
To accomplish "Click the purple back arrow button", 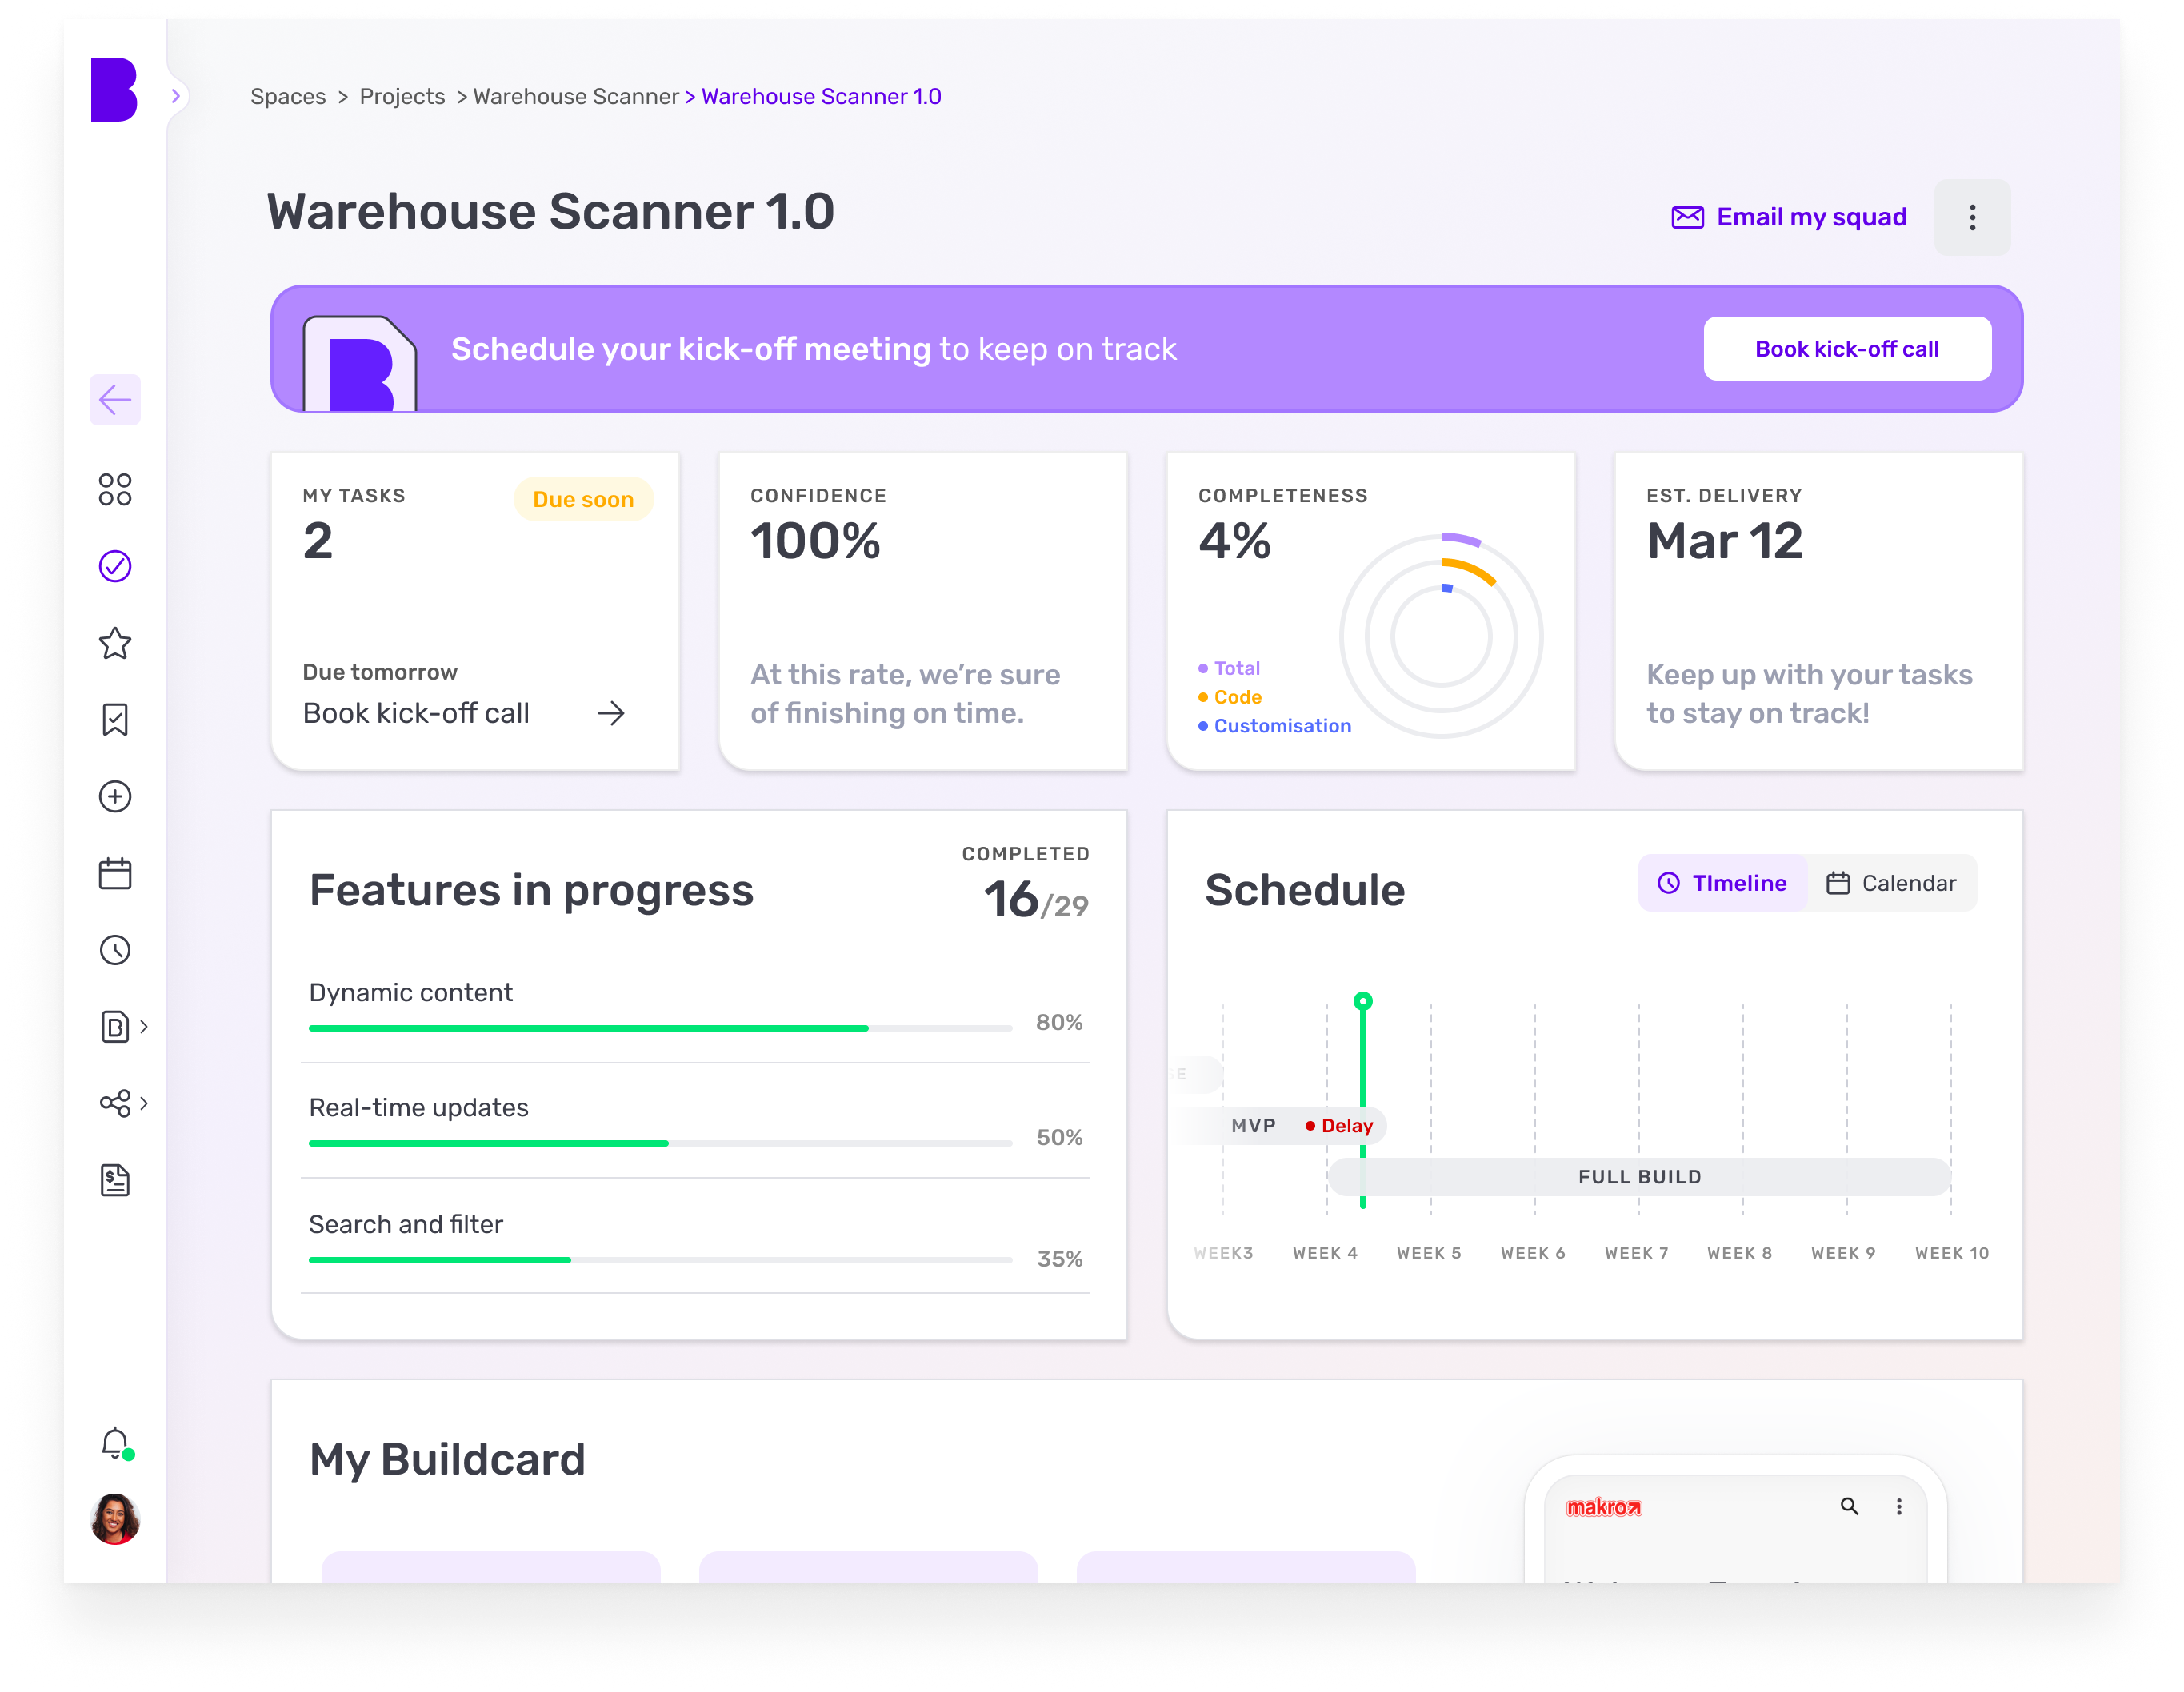I will (115, 400).
